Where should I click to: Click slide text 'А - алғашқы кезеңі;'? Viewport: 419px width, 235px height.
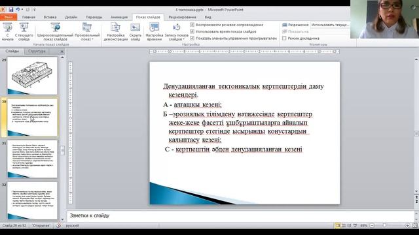point(192,104)
